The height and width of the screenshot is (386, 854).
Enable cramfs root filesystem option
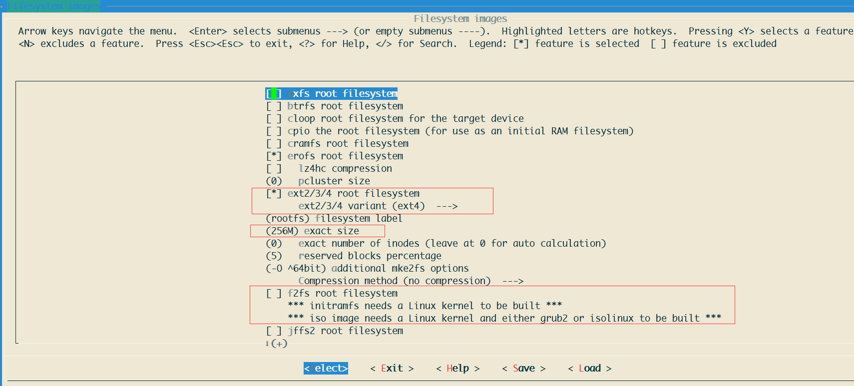(274, 143)
